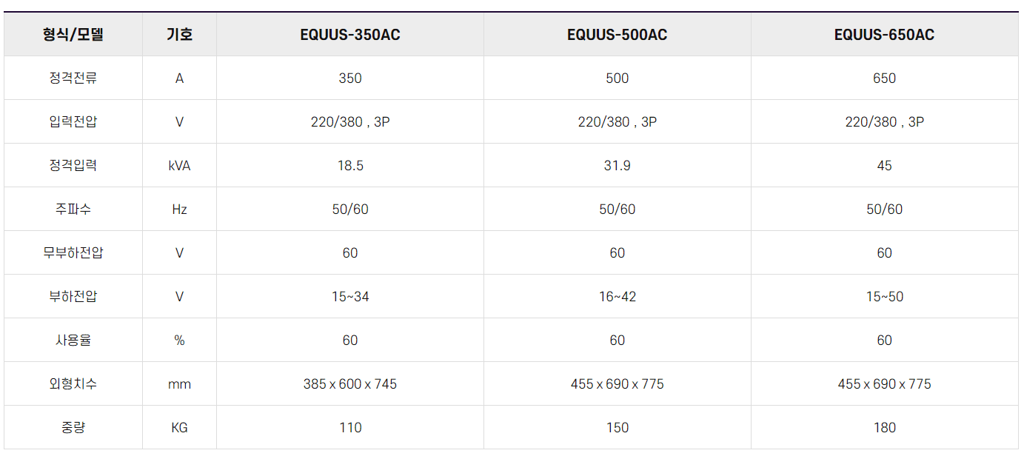Click the 외형치수 row label
The image size is (1024, 456).
coord(73,384)
